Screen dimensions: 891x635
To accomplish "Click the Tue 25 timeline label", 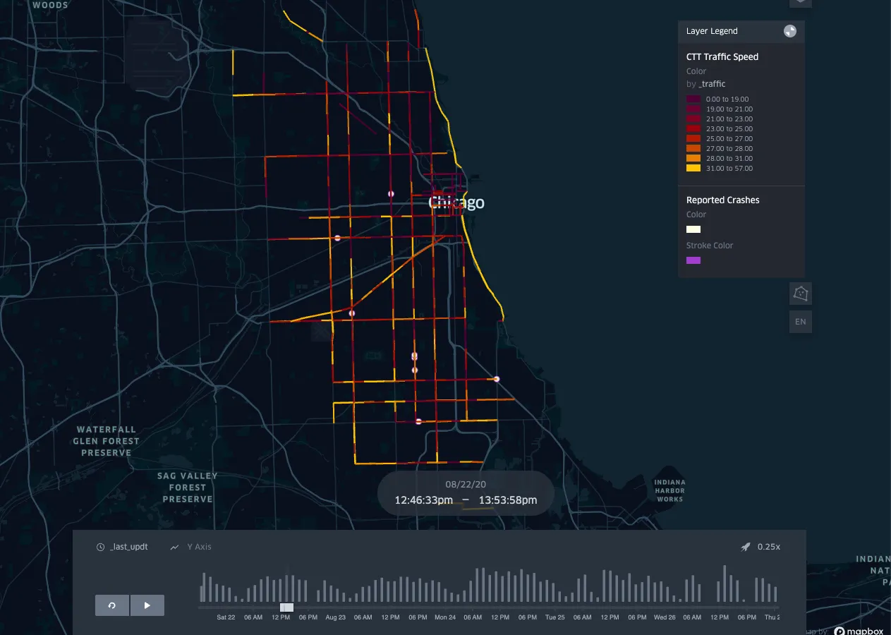I will [555, 617].
